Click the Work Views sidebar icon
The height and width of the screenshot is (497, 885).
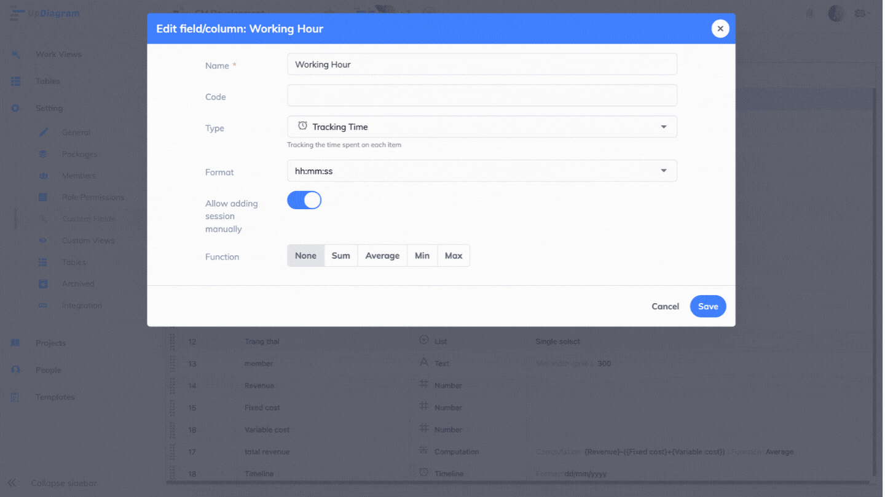coord(16,54)
